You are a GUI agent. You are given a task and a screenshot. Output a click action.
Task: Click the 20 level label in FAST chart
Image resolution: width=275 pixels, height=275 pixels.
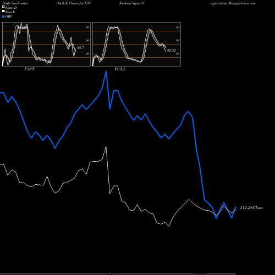pos(87,53)
